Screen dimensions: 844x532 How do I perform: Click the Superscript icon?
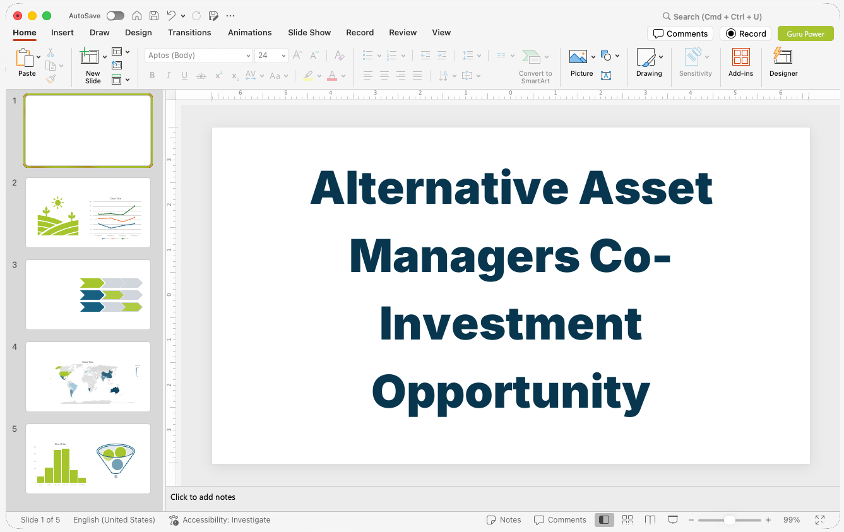click(x=218, y=76)
